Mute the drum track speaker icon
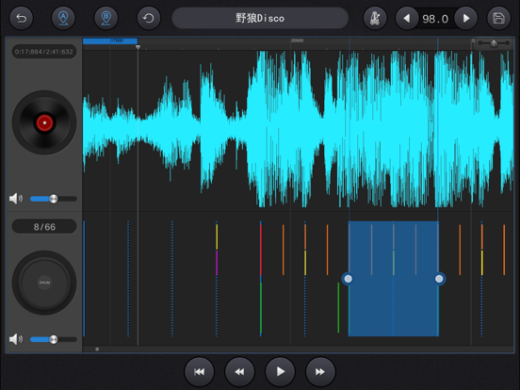Viewport: 520px width, 390px height. 16,339
